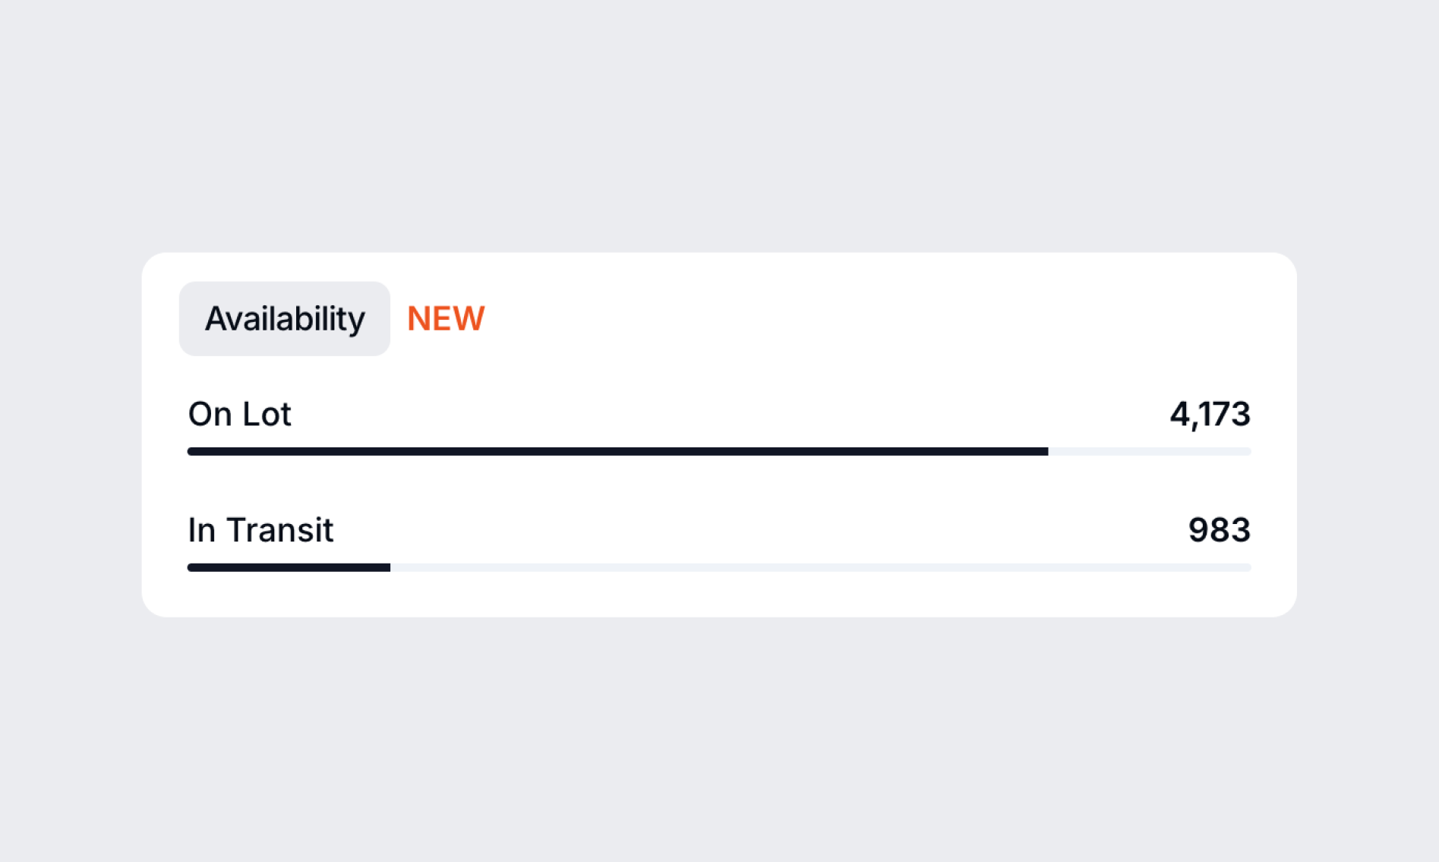Select the NEW inventory filter text
1439x862 pixels.
[x=446, y=319]
